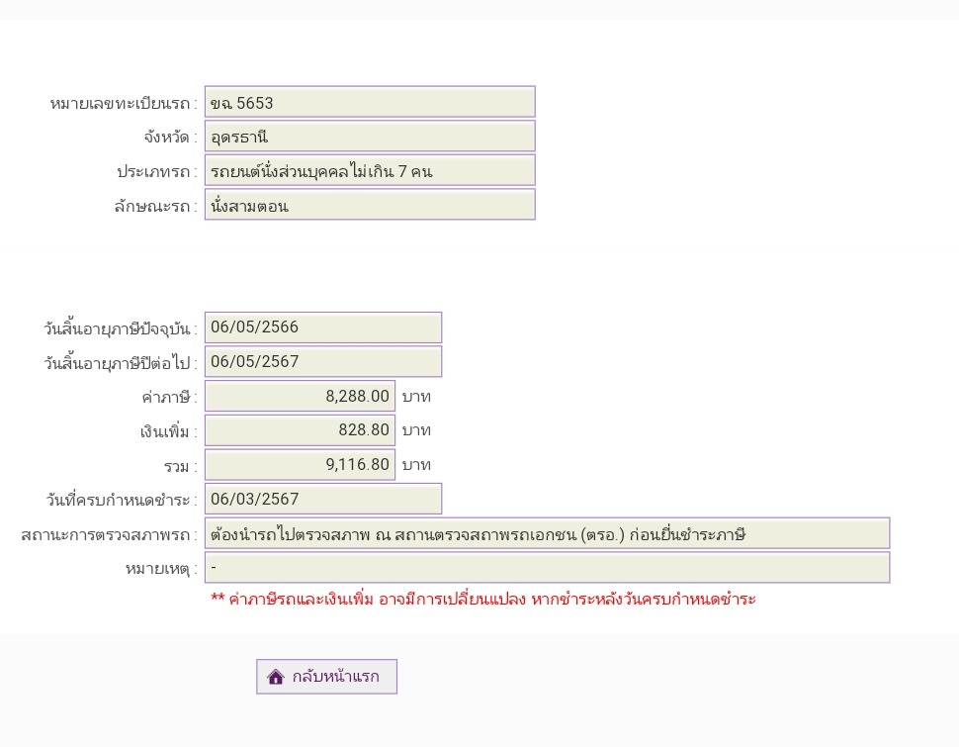Click the inspection status field ต้องนำรถไปตรวจสภาพ

[548, 533]
